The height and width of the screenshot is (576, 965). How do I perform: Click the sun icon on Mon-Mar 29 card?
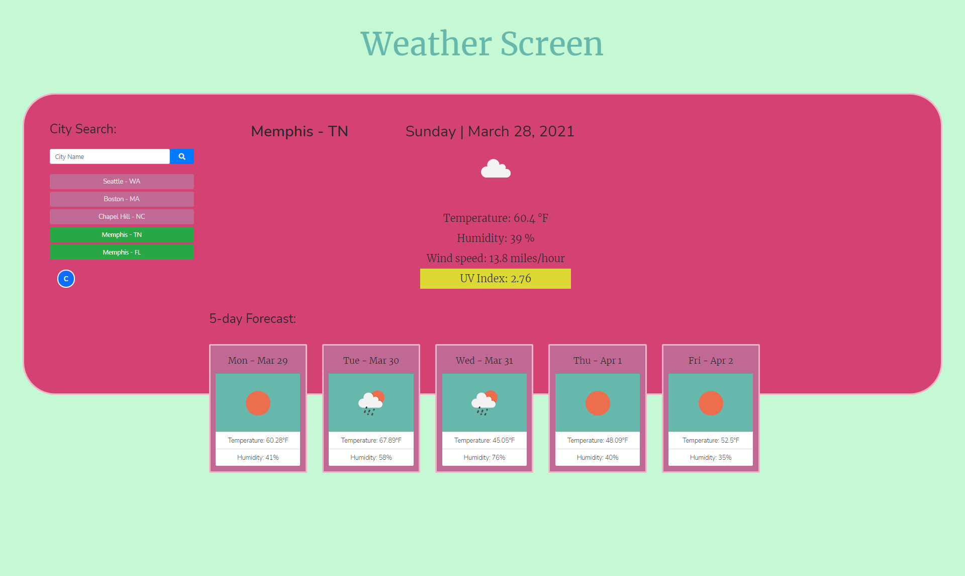coord(258,402)
